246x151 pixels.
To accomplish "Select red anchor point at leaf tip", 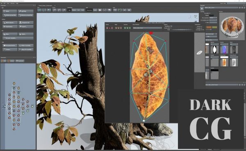I will (x=151, y=33).
